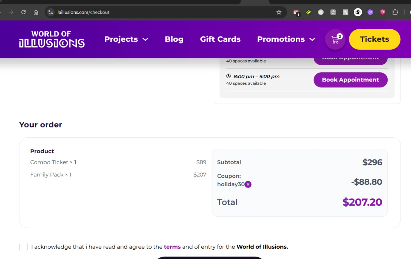Bookmark this page with the star icon
The width and height of the screenshot is (411, 259).
pyautogui.click(x=279, y=12)
